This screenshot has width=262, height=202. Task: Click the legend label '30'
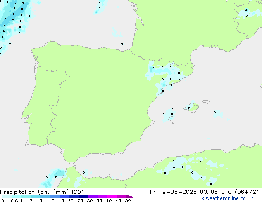(90, 200)
